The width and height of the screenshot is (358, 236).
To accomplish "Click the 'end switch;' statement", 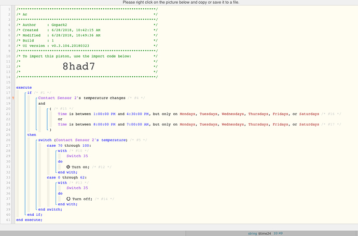I will click(x=50, y=210).
